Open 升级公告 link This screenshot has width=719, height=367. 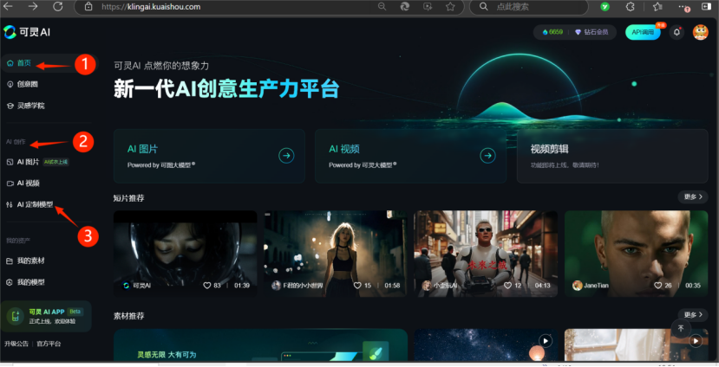pyautogui.click(x=16, y=344)
